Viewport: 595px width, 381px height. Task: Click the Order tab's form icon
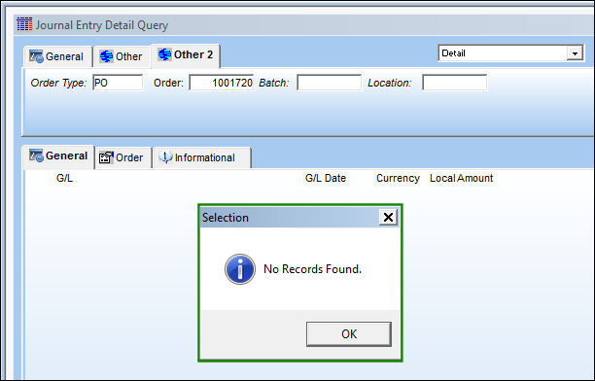106,157
